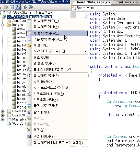Expand the MasterPa file node

[2, 120]
